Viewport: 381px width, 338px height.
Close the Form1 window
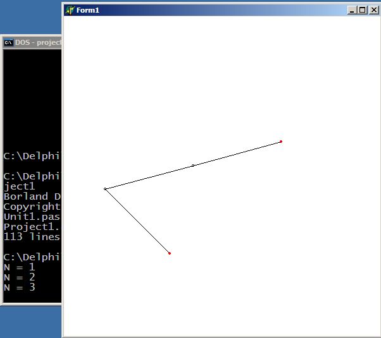[373, 10]
